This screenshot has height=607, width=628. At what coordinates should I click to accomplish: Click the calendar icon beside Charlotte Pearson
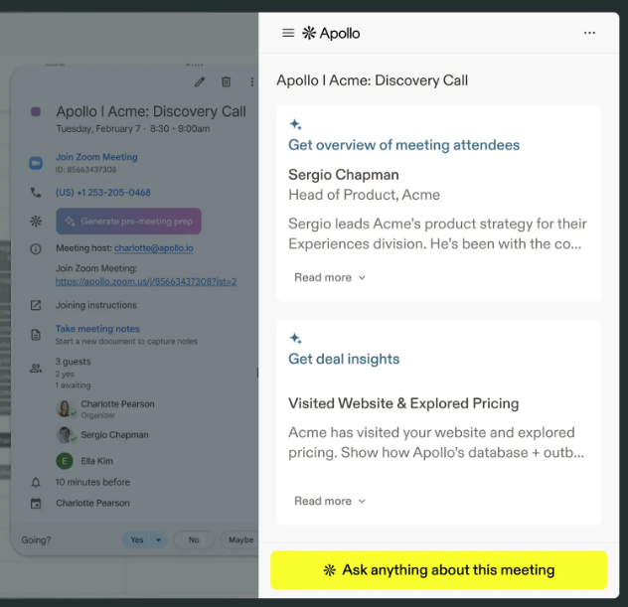pyautogui.click(x=36, y=504)
